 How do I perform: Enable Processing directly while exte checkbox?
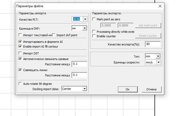click(x=94, y=32)
